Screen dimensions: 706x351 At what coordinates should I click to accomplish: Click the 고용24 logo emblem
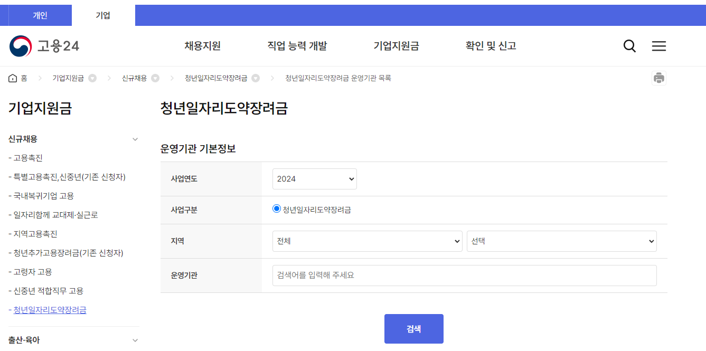20,45
